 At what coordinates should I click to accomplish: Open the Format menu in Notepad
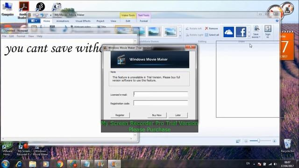coord(21,36)
